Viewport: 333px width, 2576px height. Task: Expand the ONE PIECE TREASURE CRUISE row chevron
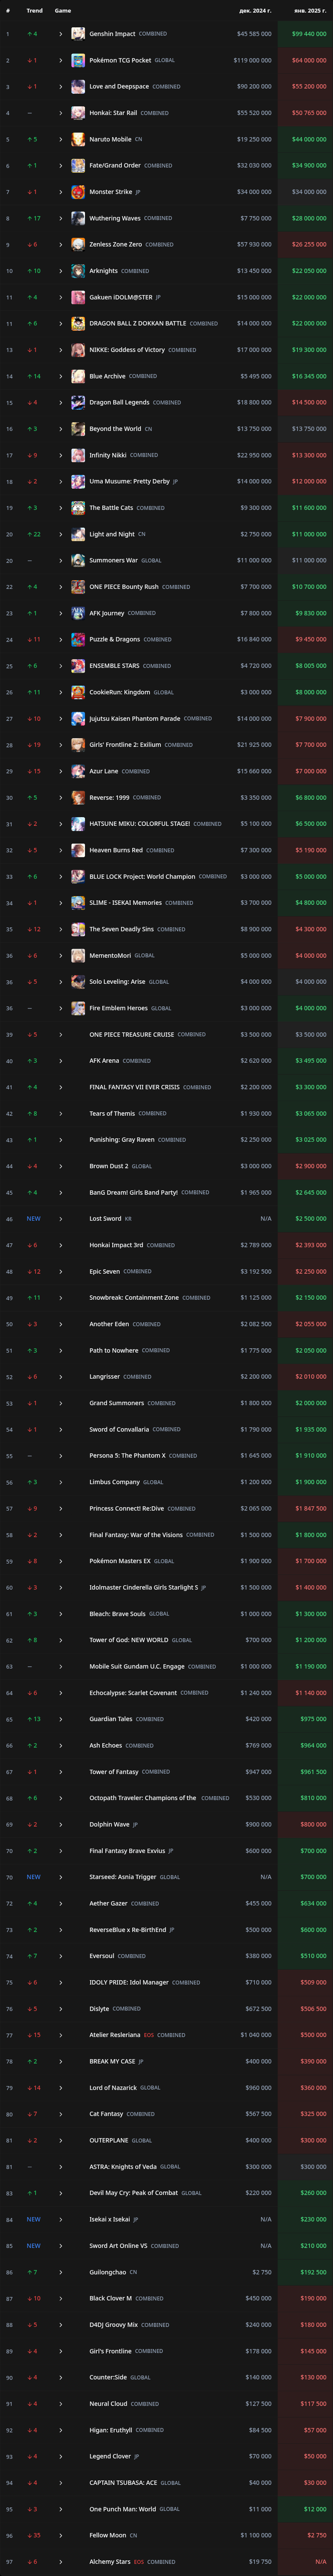tap(61, 1035)
